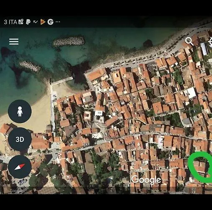Tap the search magnifier icon
Image resolution: width=212 pixels, height=210 pixels.
click(x=189, y=41)
